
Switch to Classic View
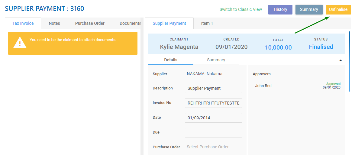click(241, 9)
